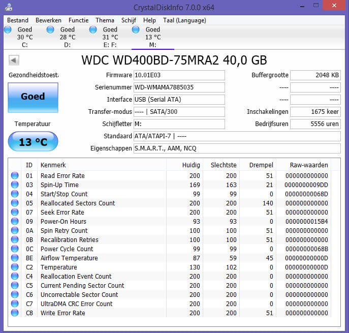Screen dimensions: 349x333
Task: Click the Airflow Temperature status orb
Action: [15, 258]
